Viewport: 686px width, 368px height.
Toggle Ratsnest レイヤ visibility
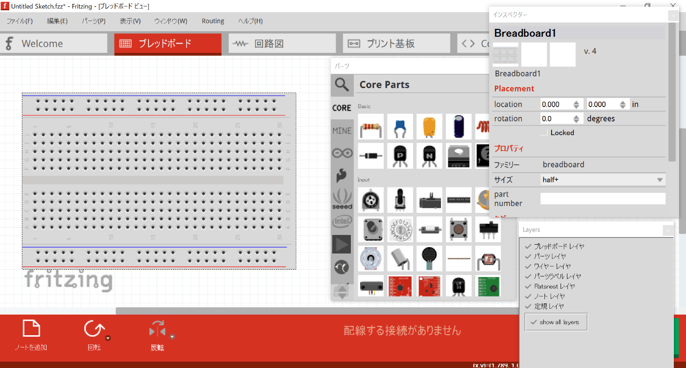(528, 286)
